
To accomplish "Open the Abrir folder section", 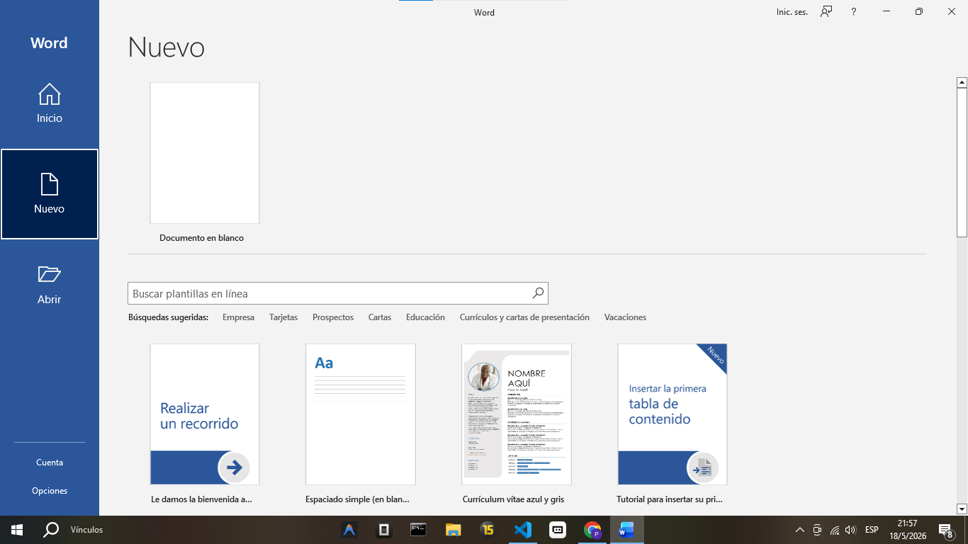I will (50, 285).
